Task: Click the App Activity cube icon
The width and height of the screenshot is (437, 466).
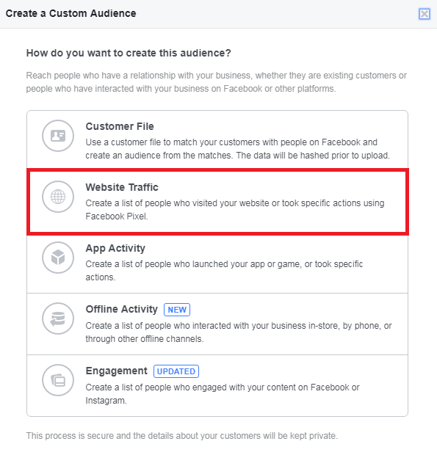Action: pos(58,258)
